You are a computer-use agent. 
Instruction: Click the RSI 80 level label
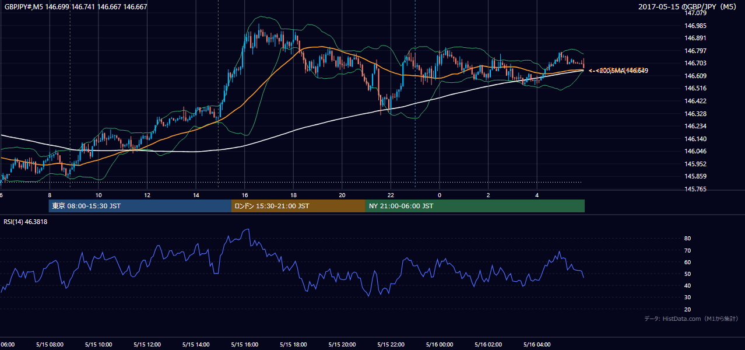688,239
